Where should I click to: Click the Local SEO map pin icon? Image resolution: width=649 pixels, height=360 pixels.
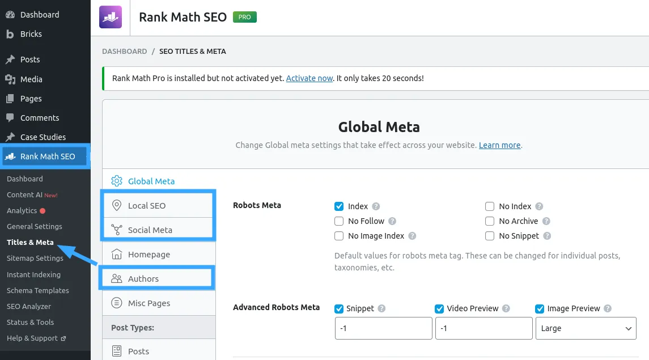coord(117,205)
